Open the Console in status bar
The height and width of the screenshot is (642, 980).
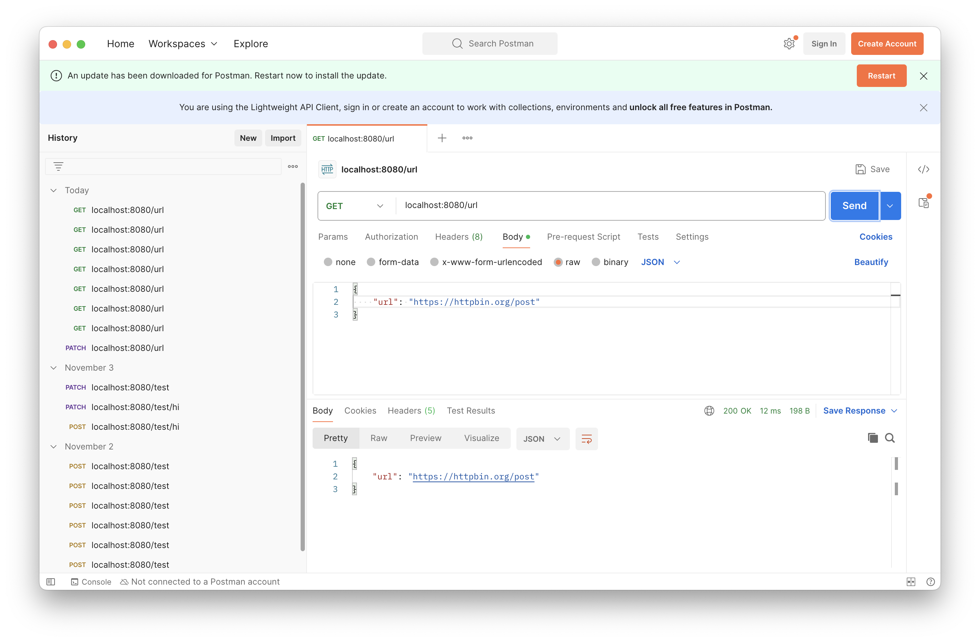tap(91, 581)
